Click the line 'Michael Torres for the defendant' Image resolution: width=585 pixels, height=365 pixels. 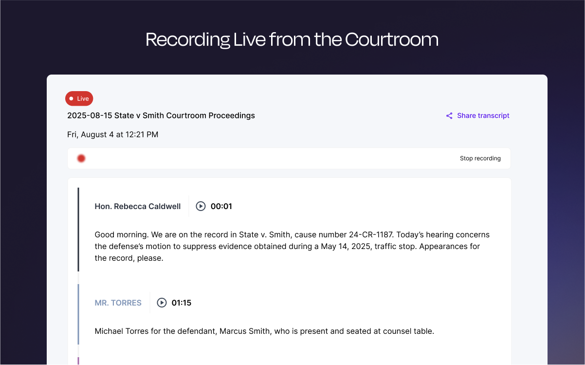pos(264,331)
